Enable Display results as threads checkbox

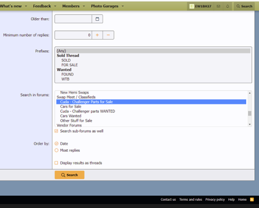coord(56,163)
